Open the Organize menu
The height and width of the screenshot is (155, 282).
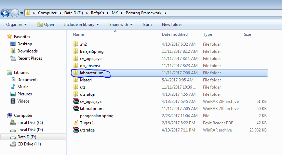[16, 25]
